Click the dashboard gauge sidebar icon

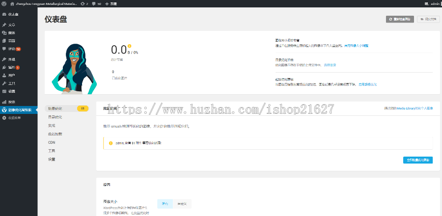pyautogui.click(x=4, y=14)
